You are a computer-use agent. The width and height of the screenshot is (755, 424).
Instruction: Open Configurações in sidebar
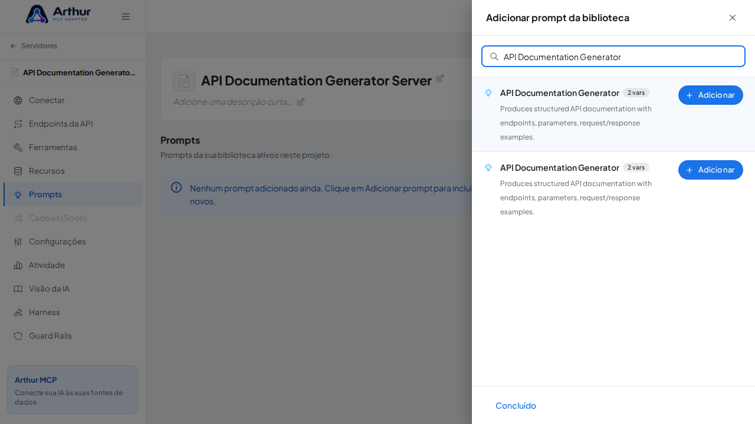(x=73, y=241)
